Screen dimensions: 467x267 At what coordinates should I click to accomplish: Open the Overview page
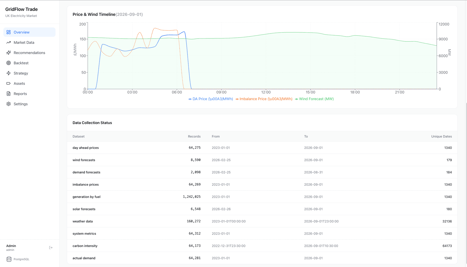(x=30, y=32)
